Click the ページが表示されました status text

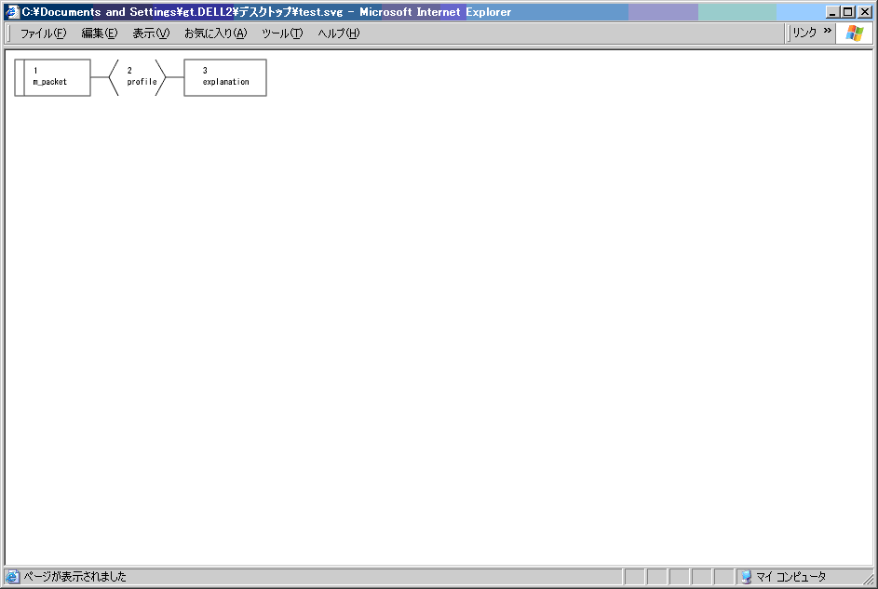(x=75, y=577)
